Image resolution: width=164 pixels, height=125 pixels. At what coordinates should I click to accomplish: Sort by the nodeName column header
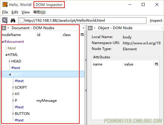(19, 35)
